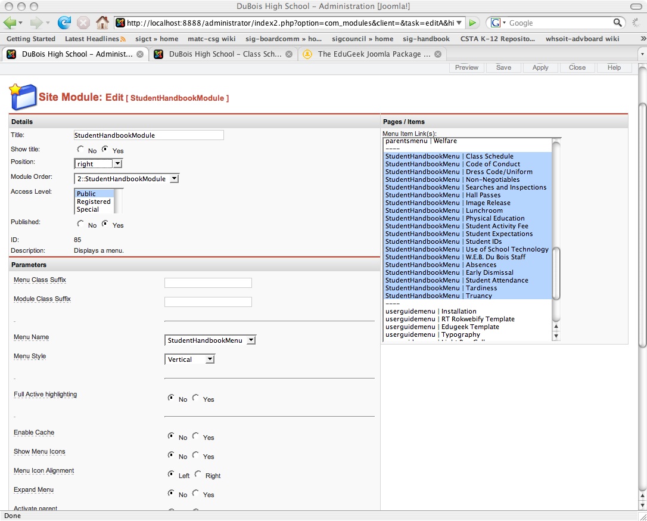Set Show title to No
The image size is (647, 521).
80,149
